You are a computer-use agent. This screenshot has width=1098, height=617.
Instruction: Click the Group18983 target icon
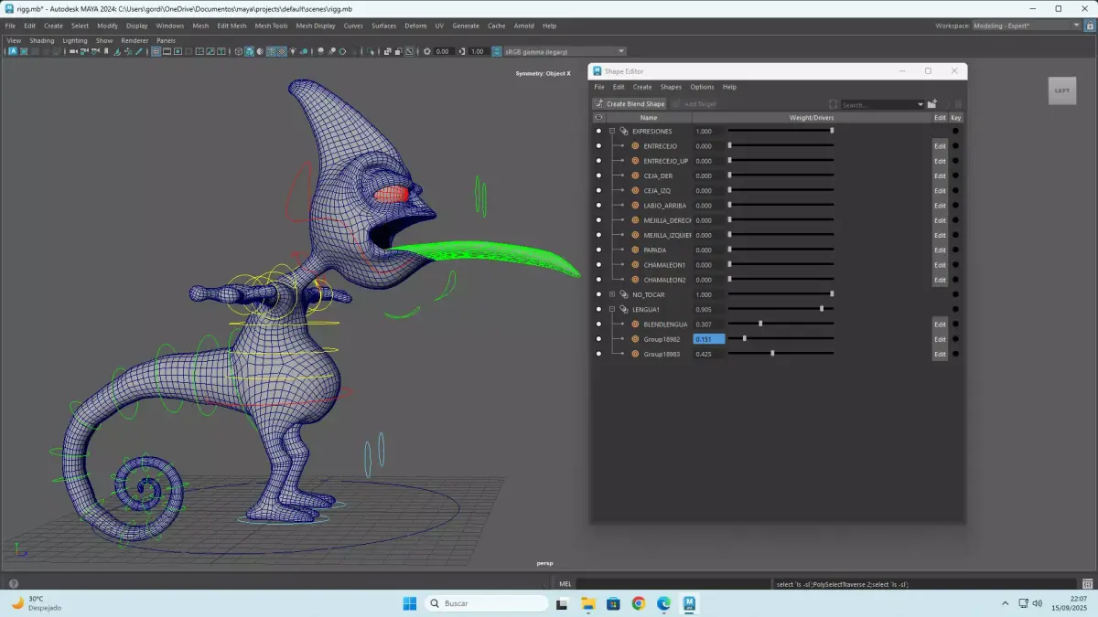[x=635, y=354]
